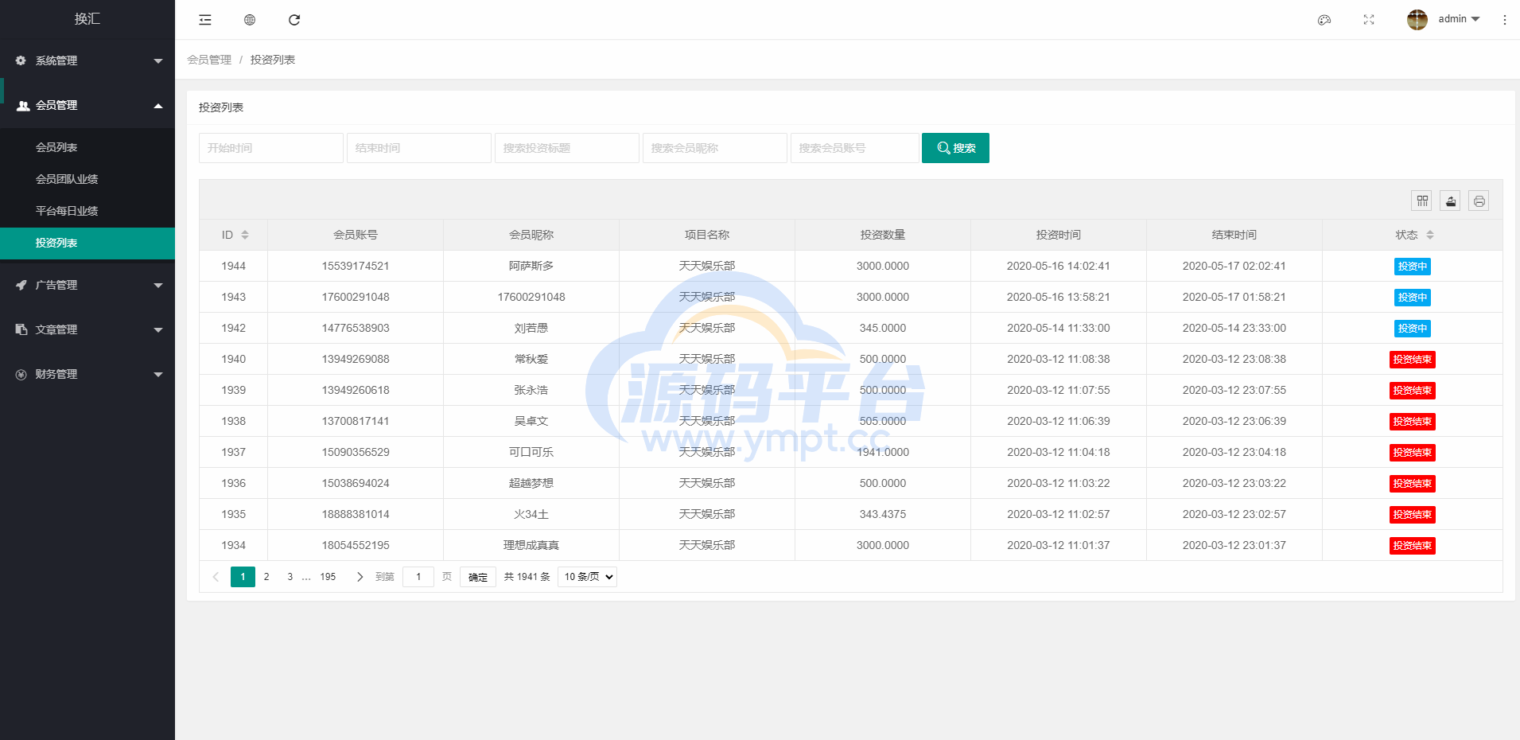Collapse the sidebar with the menu fold icon
Viewport: 1520px width, 740px height.
pyautogui.click(x=205, y=20)
